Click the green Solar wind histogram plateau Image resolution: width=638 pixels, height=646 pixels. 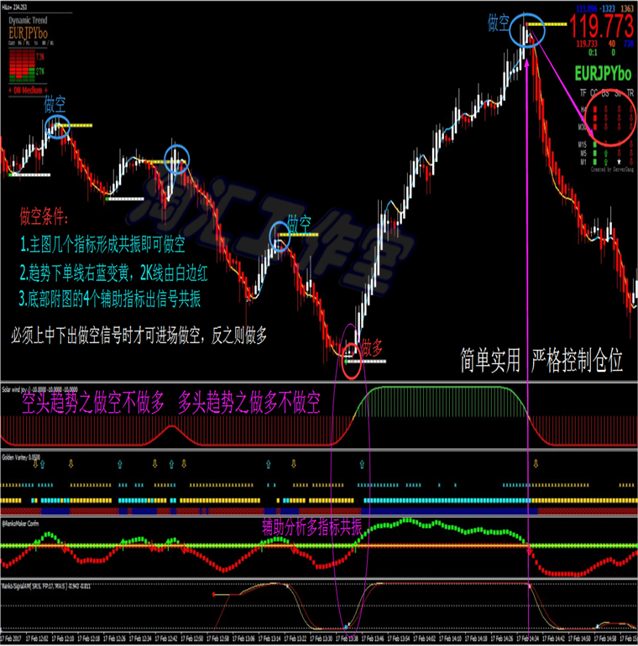click(x=440, y=401)
